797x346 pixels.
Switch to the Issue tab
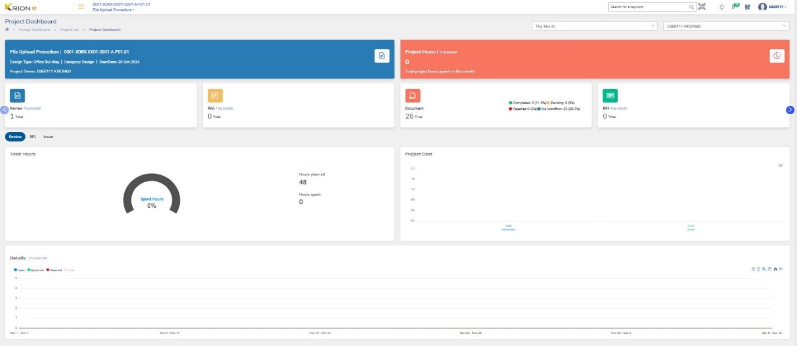coord(48,137)
